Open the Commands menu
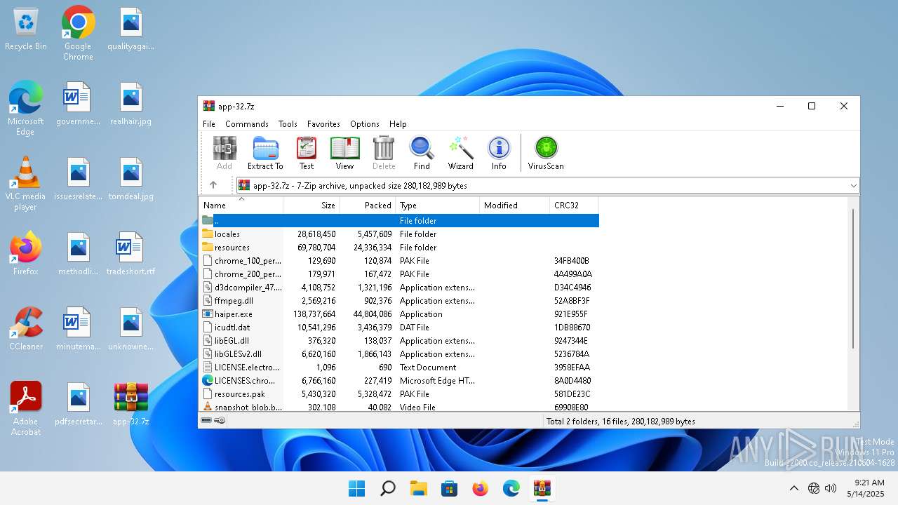898x505 pixels. pyautogui.click(x=247, y=124)
